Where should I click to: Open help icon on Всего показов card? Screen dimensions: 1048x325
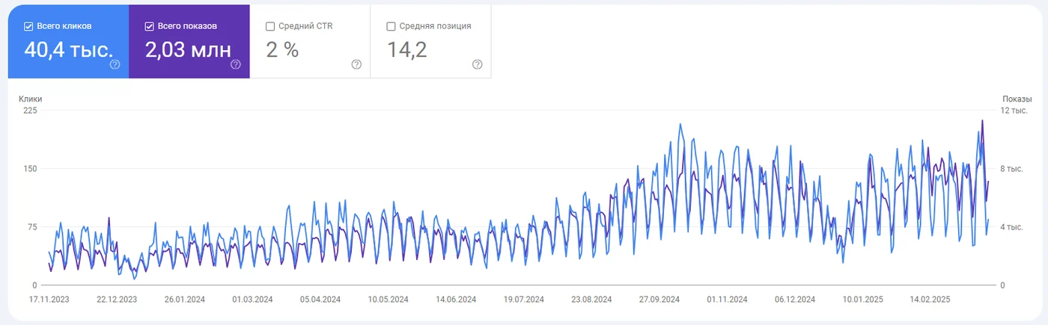pyautogui.click(x=236, y=64)
